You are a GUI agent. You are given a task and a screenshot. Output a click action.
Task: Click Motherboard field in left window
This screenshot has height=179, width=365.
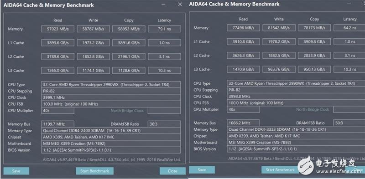[x=111, y=143]
